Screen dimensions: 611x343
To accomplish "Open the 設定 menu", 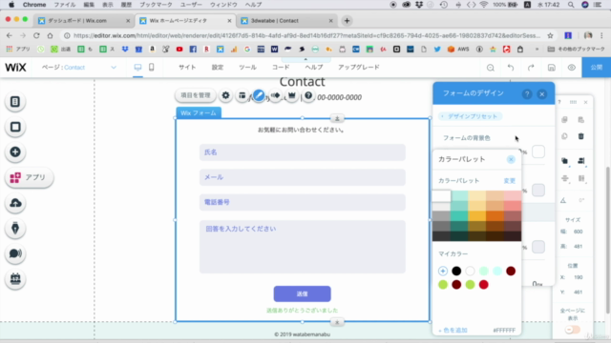I will 218,68.
